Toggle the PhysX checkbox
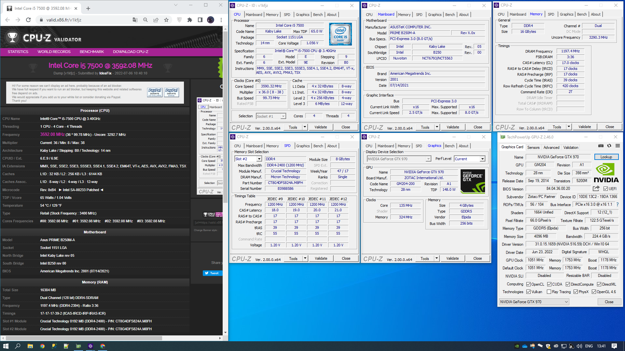The width and height of the screenshot is (625, 351). point(576,292)
